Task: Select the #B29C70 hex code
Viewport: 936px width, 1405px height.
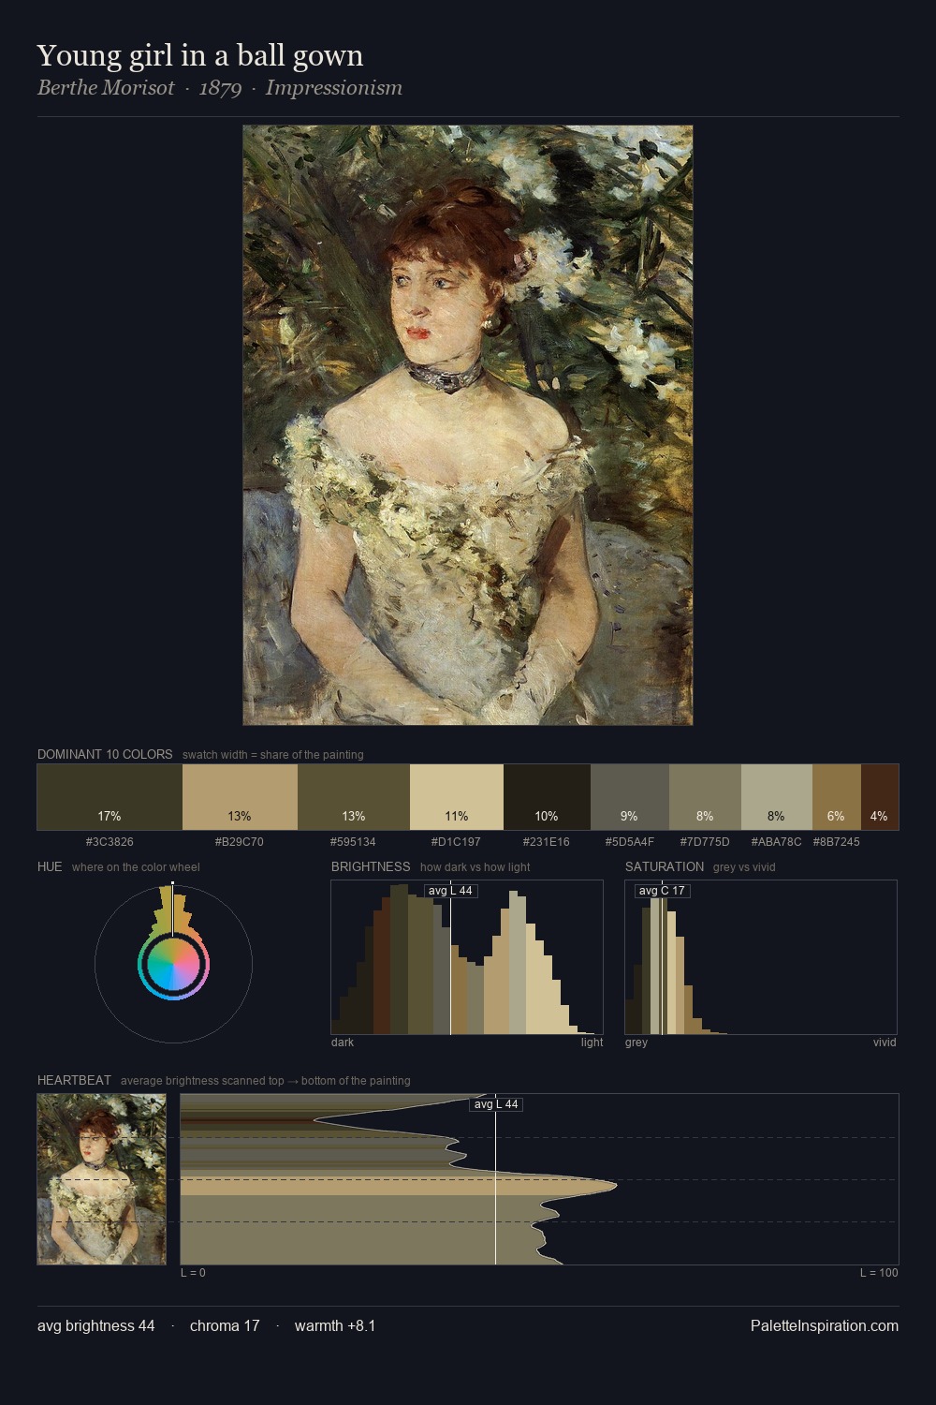Action: pos(240,842)
